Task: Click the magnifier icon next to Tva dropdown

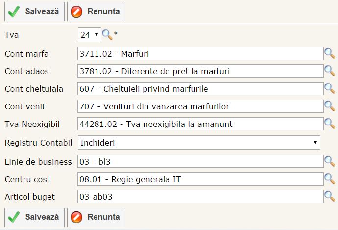Action: [x=107, y=35]
